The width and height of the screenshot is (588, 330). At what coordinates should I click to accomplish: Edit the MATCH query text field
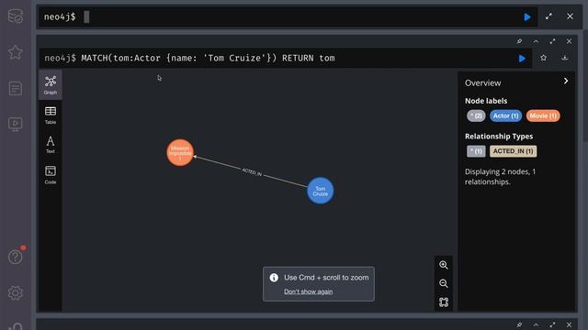point(285,59)
